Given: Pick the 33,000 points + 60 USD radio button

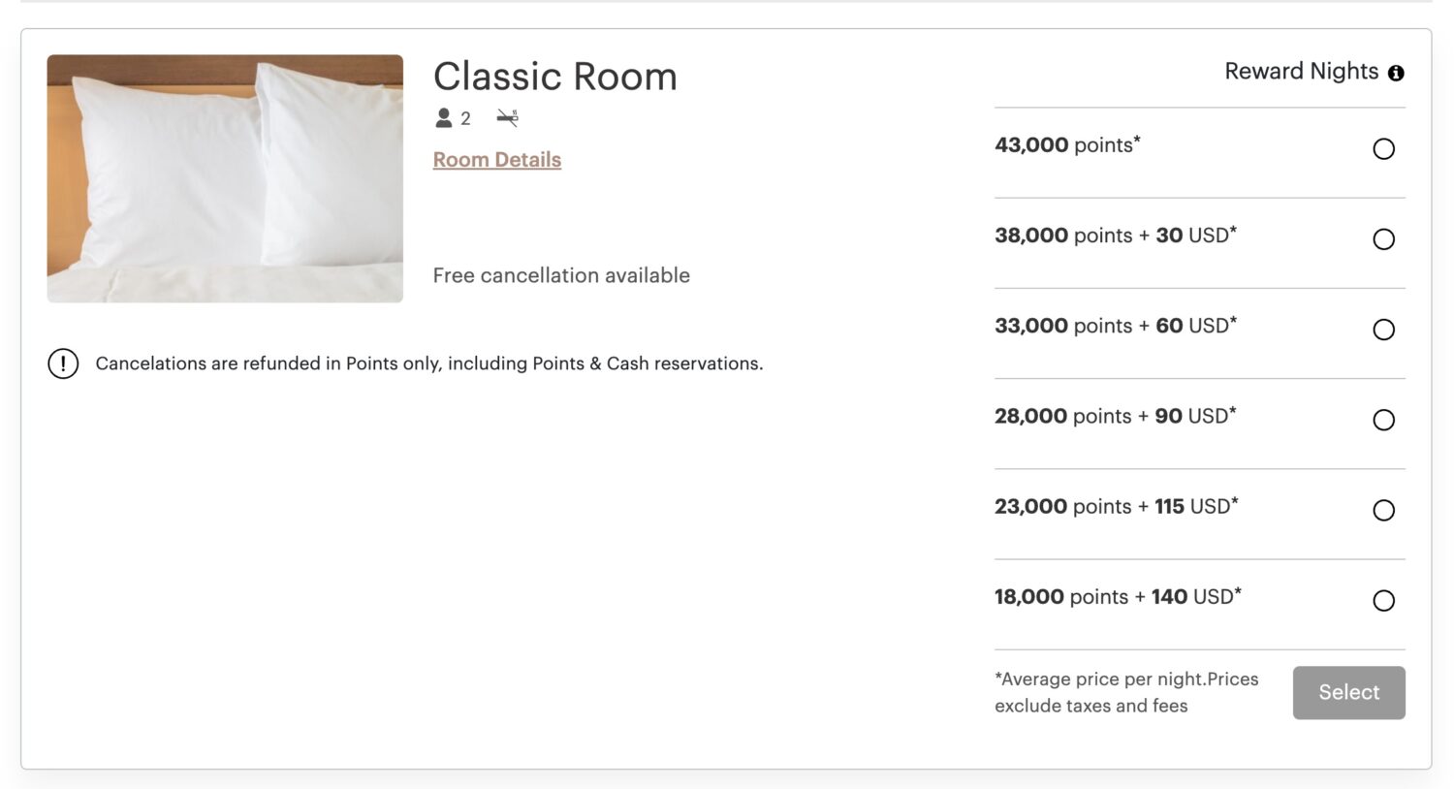Looking at the screenshot, I should tap(1383, 330).
